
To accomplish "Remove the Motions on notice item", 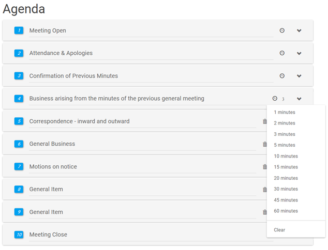I will click(265, 167).
